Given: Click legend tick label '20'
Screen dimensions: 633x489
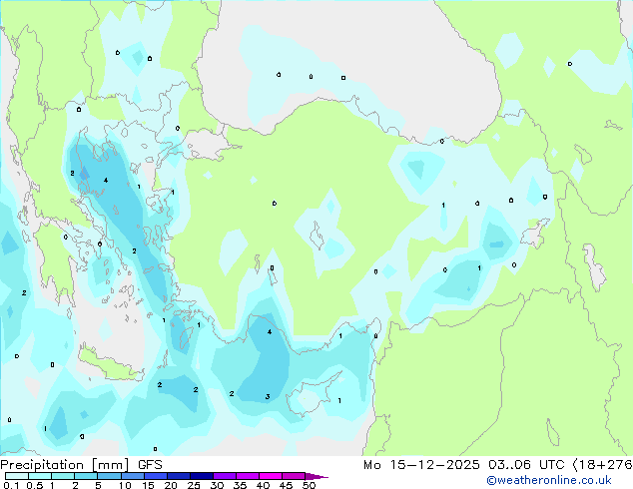Looking at the screenshot, I should pyautogui.click(x=171, y=485).
